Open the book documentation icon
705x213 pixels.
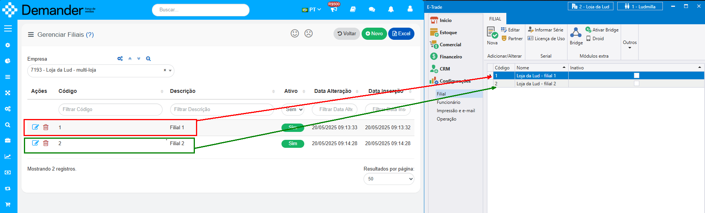pos(353,9)
